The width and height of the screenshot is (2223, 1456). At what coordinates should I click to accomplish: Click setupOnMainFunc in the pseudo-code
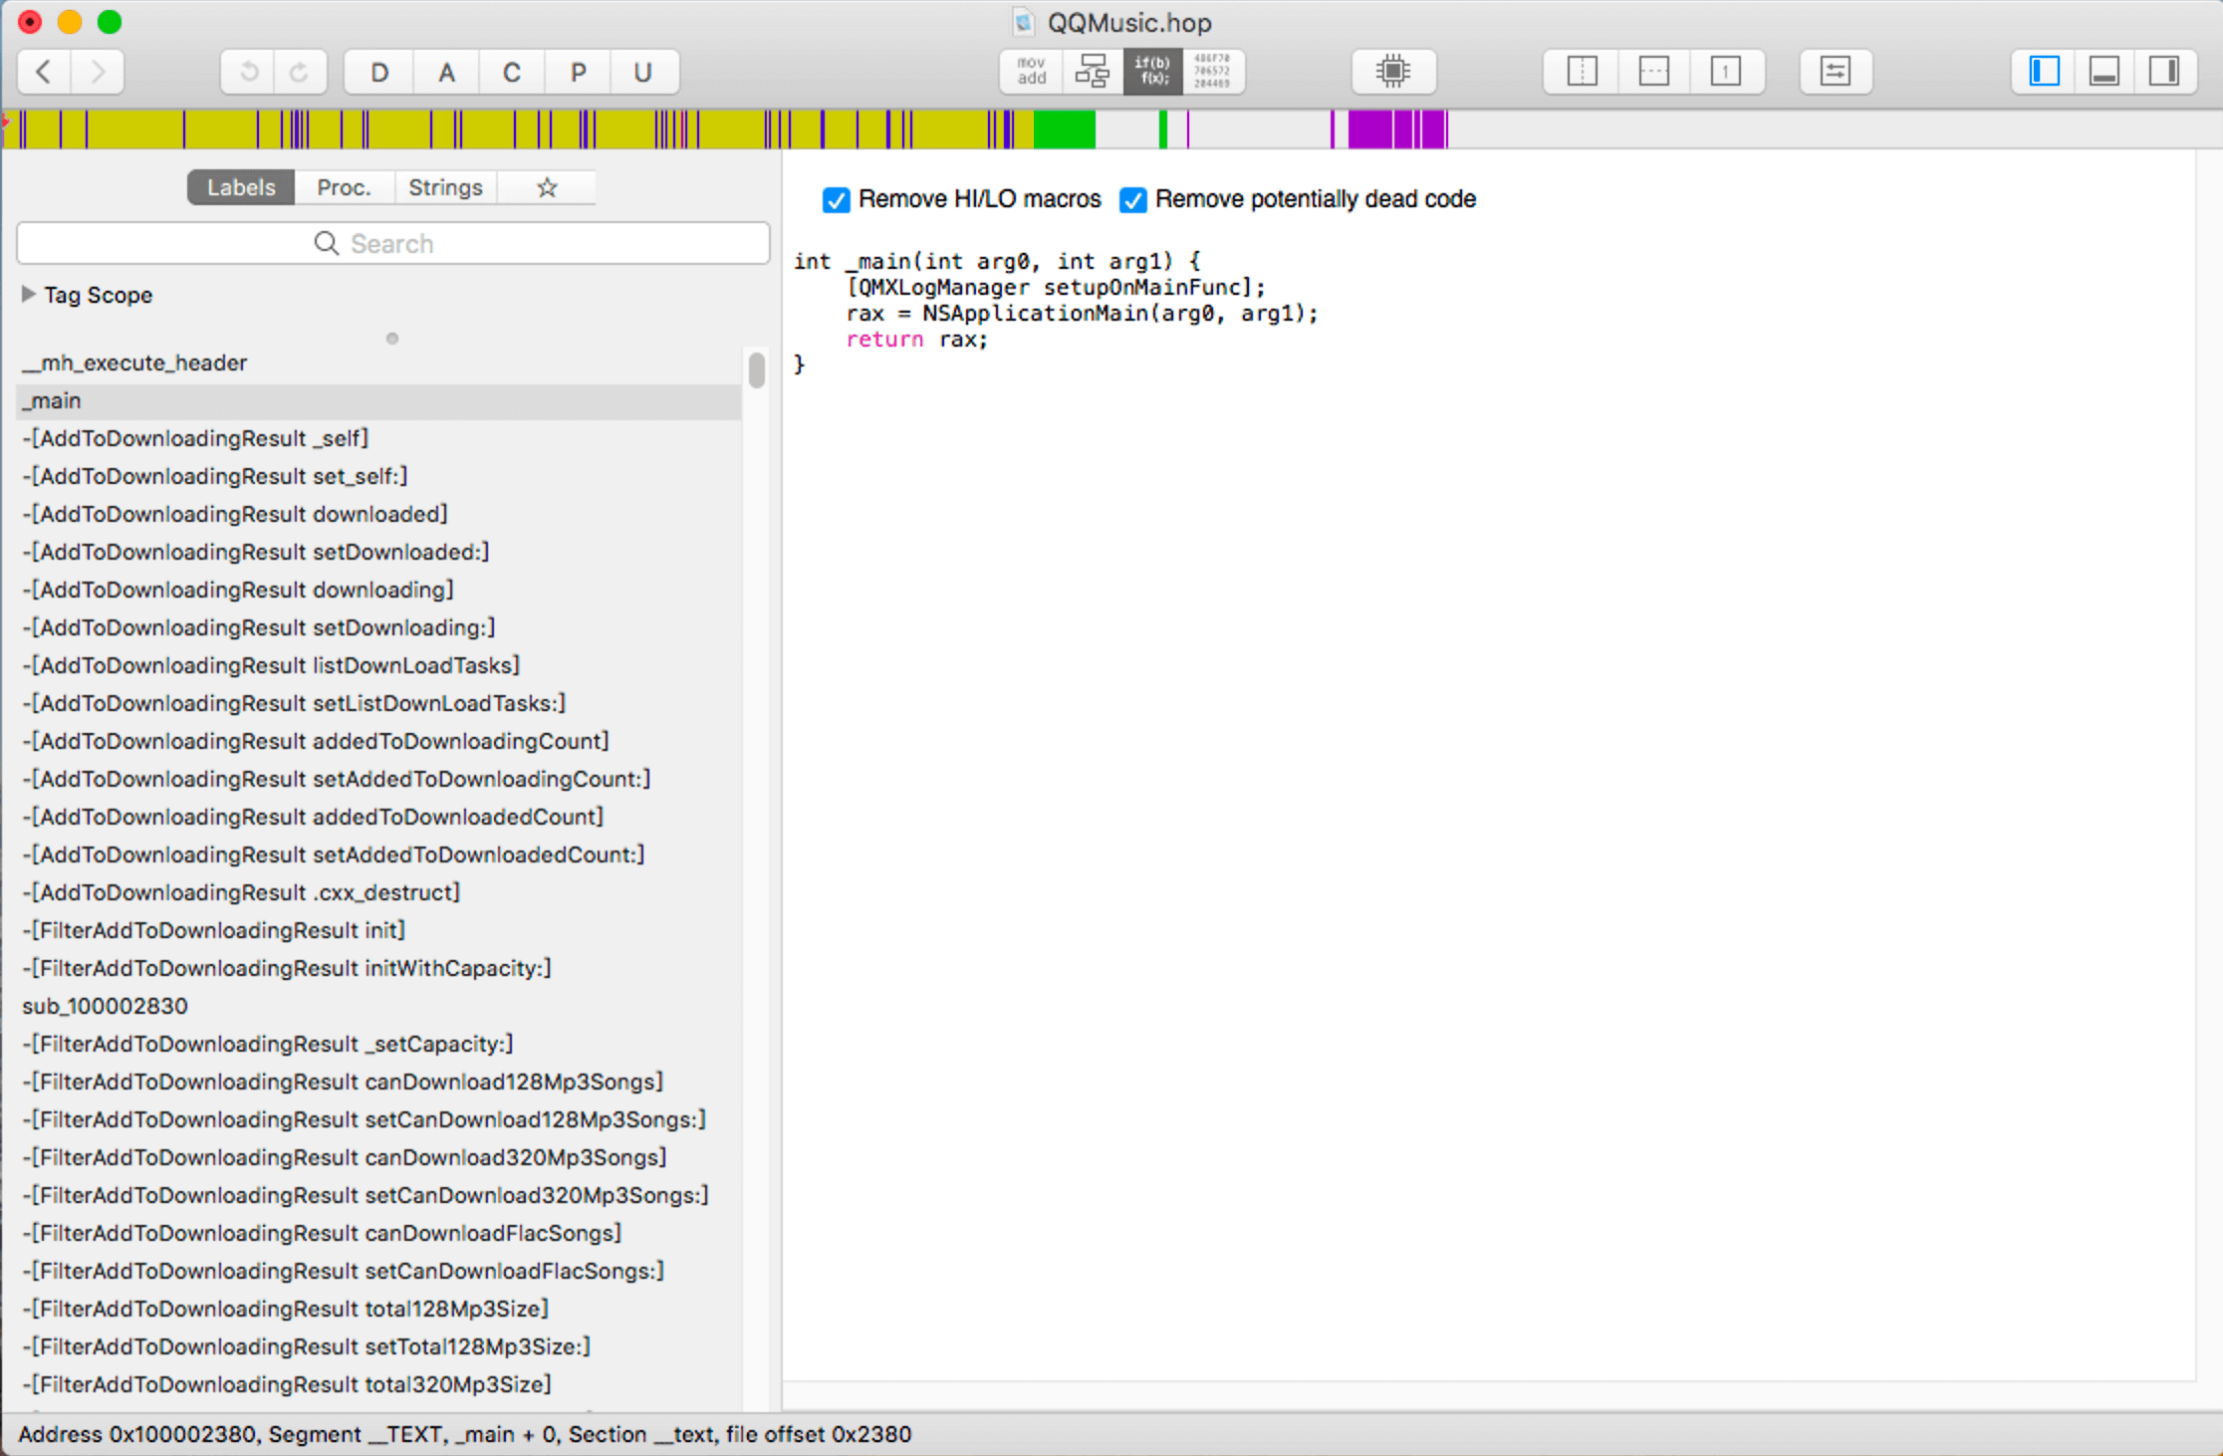(1141, 288)
